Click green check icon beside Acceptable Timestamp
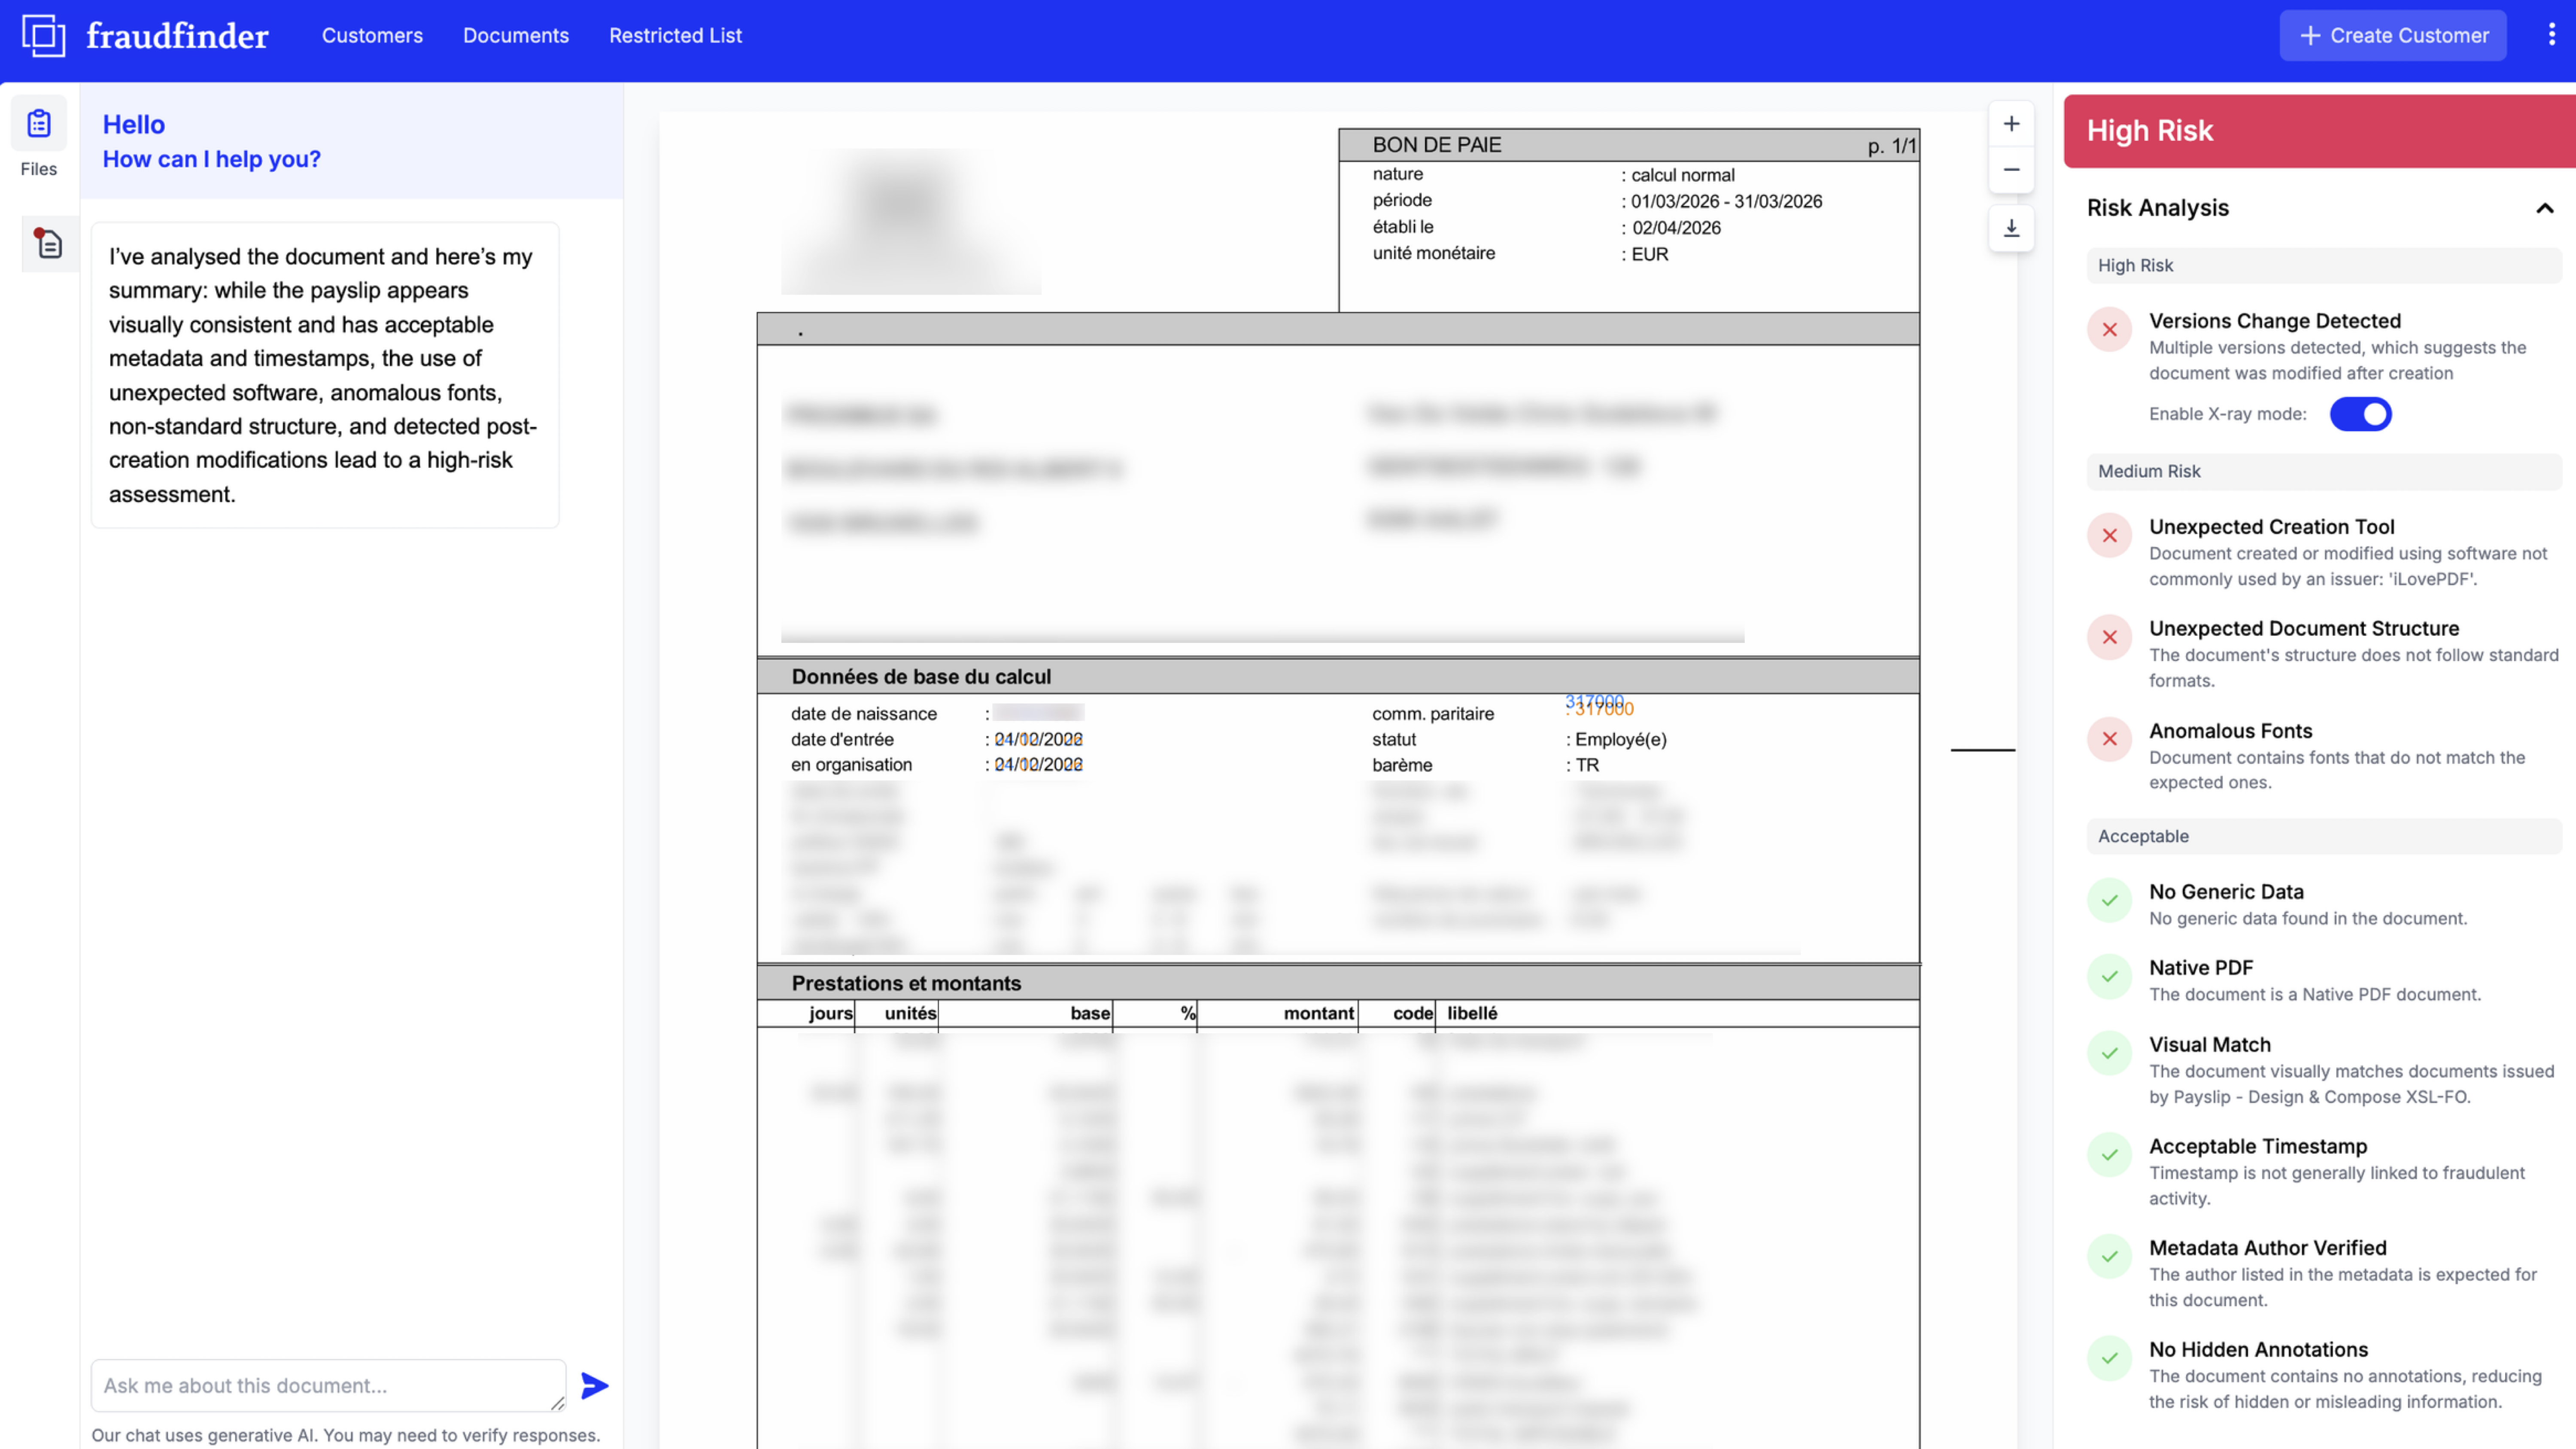 click(2109, 1155)
